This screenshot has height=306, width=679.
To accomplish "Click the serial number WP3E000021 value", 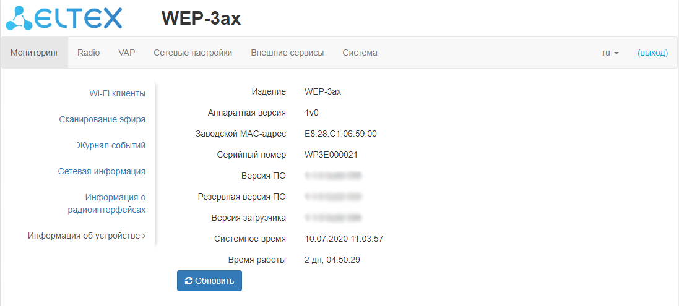I will 331,155.
